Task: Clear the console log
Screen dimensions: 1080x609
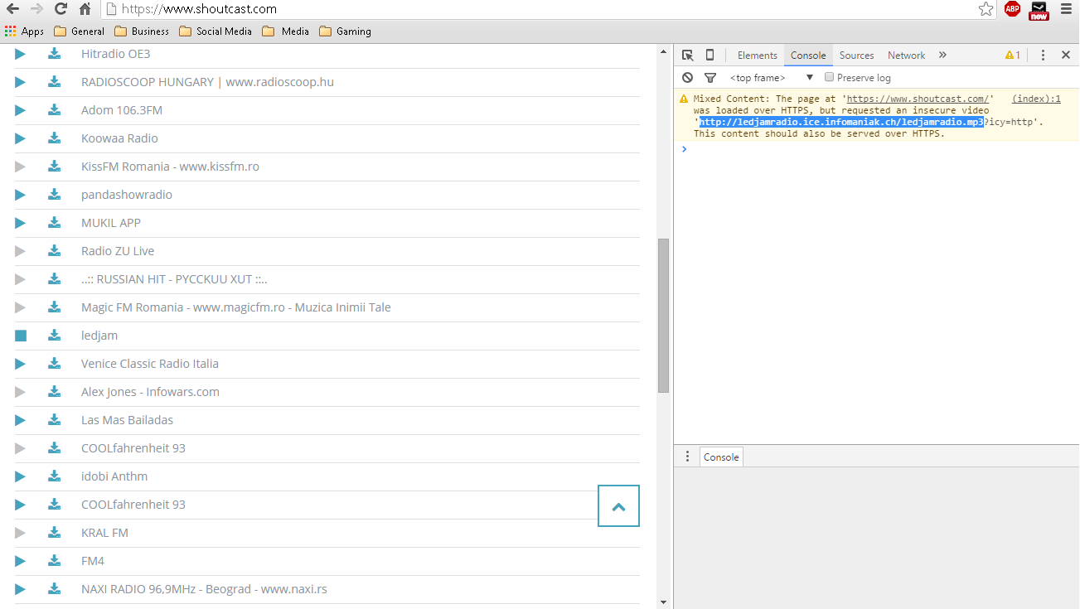Action: (x=687, y=77)
